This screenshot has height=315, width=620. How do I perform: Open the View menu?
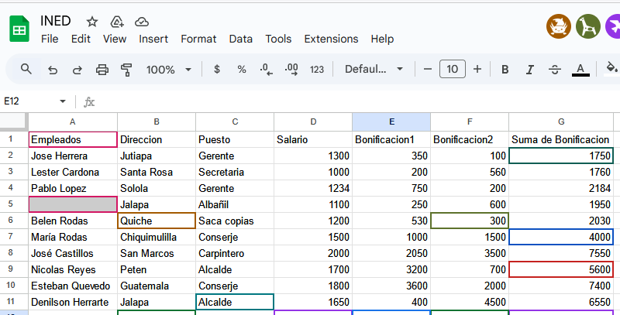[x=115, y=39]
